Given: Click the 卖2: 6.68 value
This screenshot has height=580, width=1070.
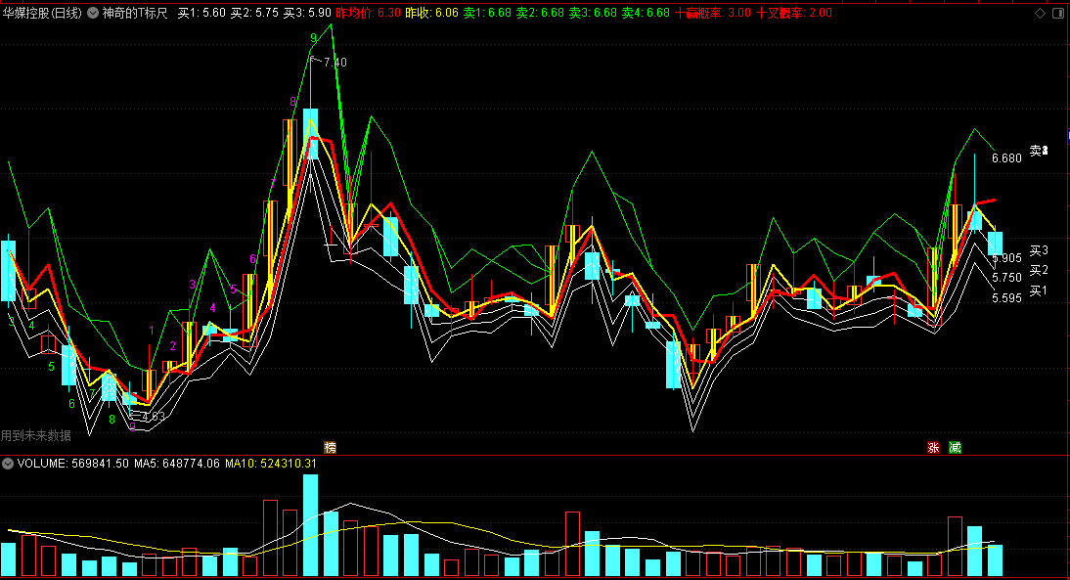Looking at the screenshot, I should pos(540,13).
